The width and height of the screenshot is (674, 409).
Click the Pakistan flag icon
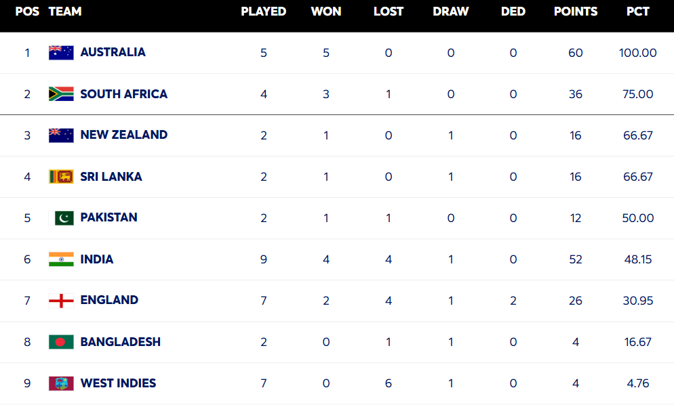(64, 218)
